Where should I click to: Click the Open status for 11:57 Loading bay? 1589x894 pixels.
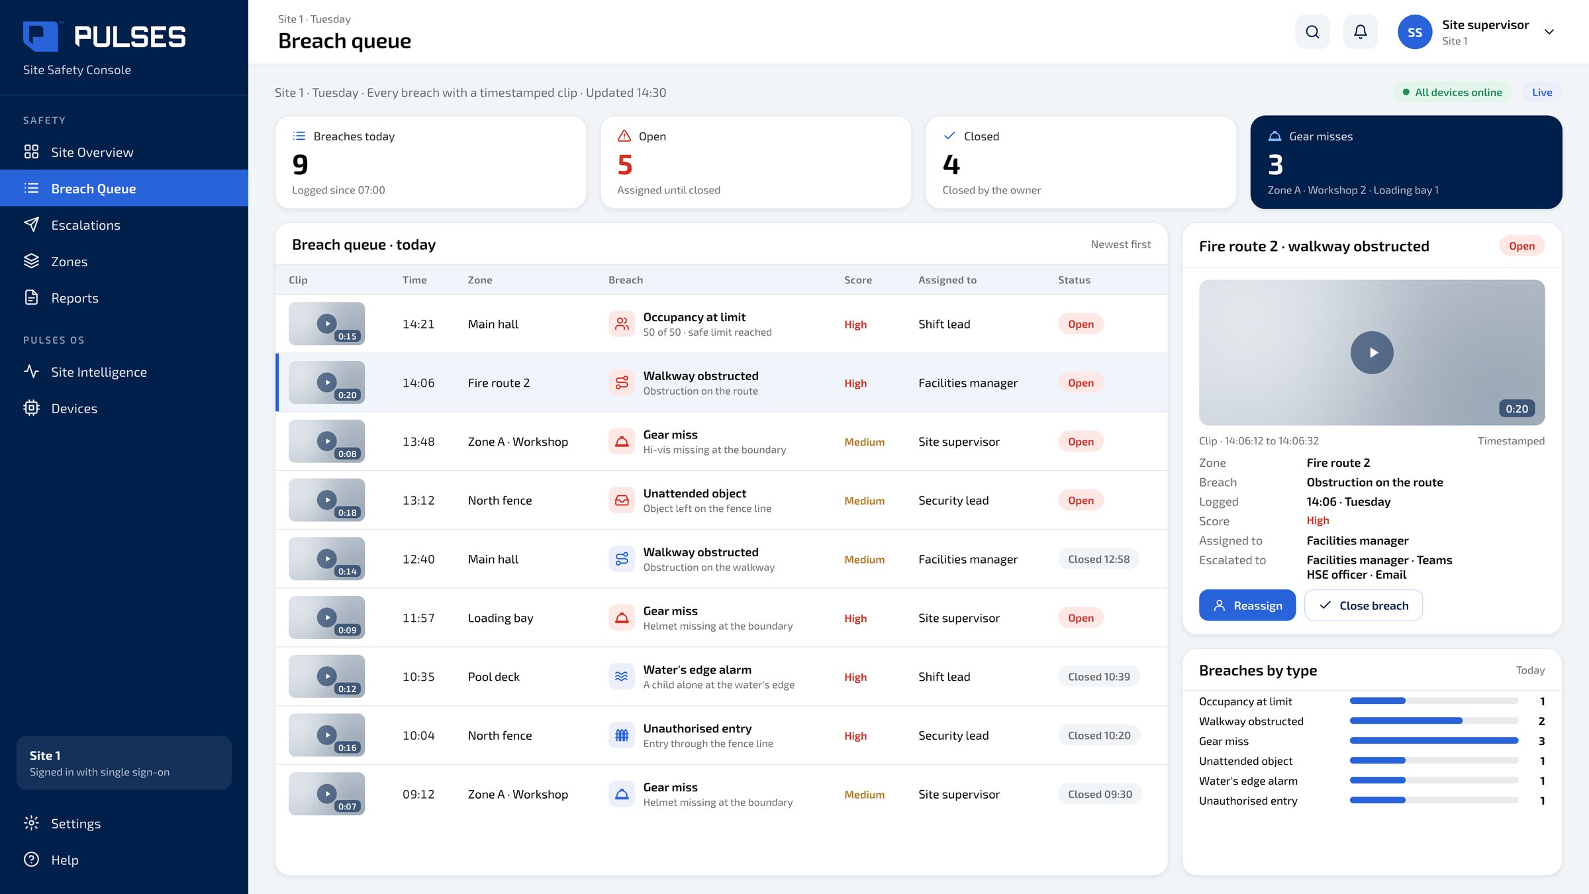[x=1081, y=618]
